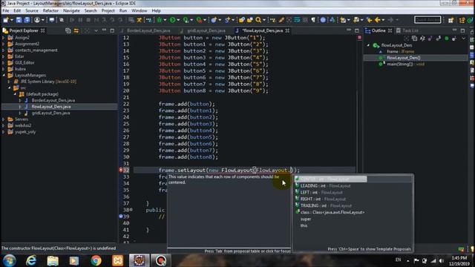Open the Refactor menu
Screen dimensions: 475x267
50,10
